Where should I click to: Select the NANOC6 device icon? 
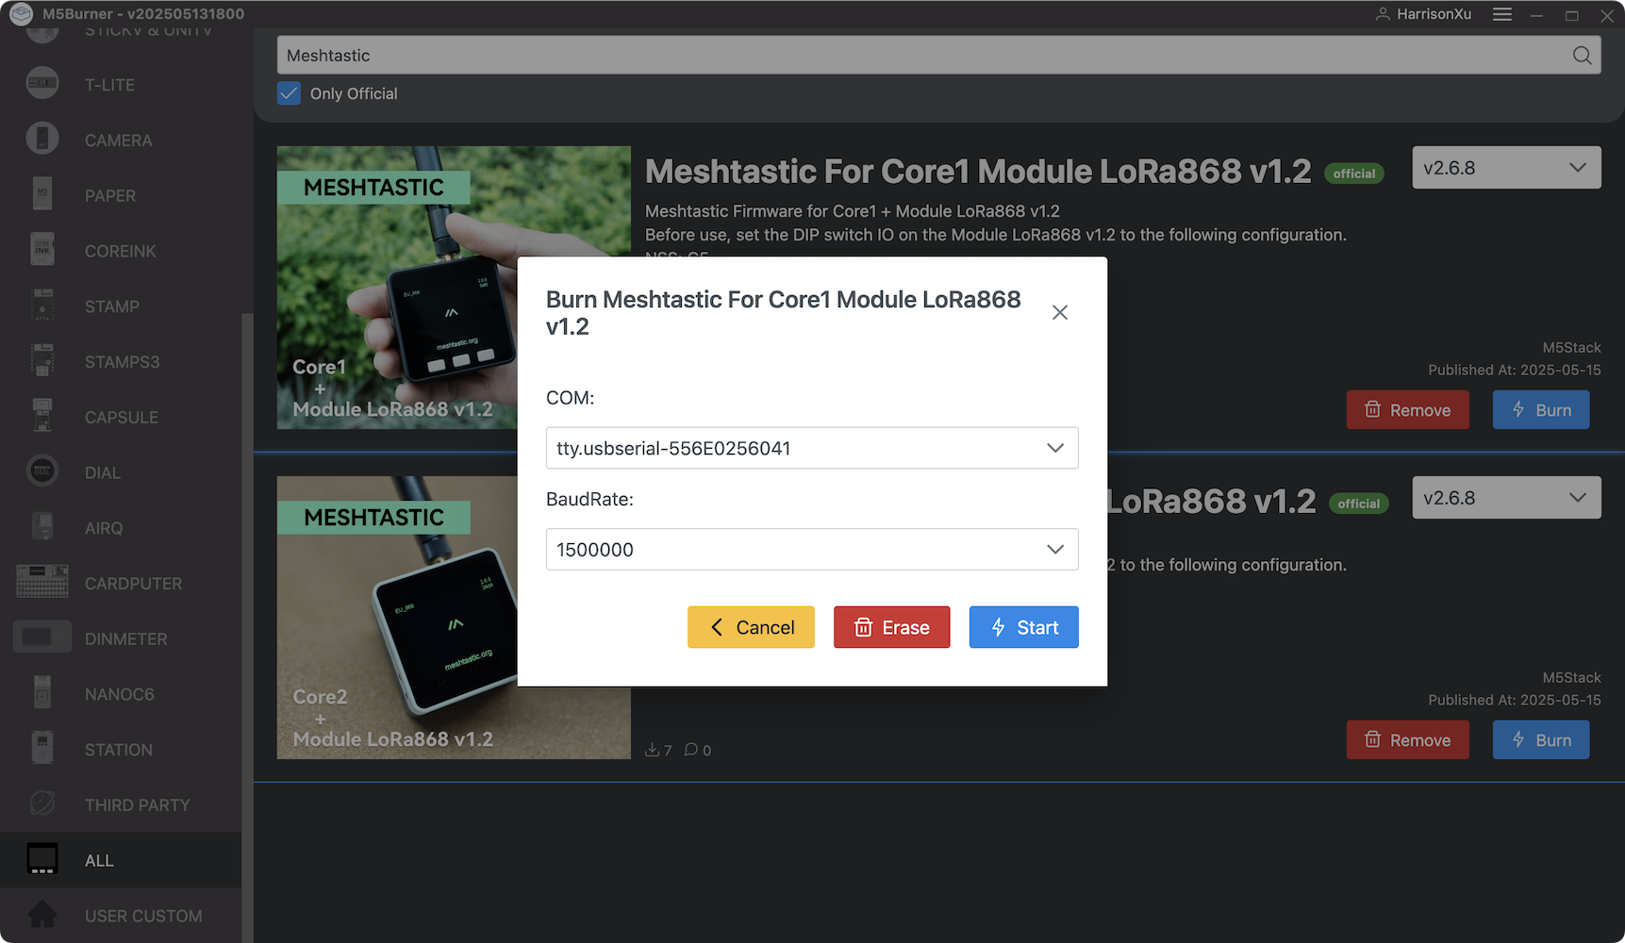click(x=42, y=693)
